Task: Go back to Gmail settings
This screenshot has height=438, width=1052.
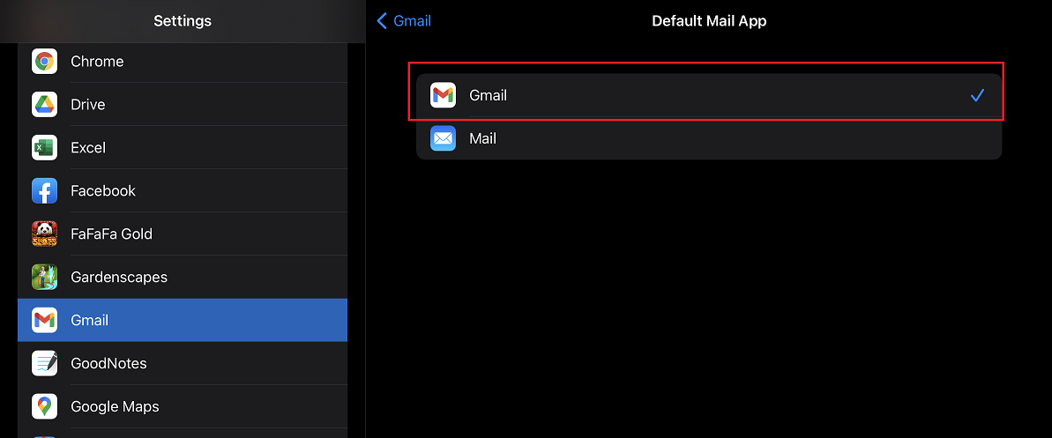Action: [404, 21]
